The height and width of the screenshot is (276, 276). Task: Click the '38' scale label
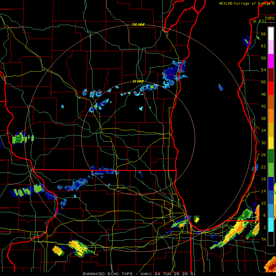point(263,119)
